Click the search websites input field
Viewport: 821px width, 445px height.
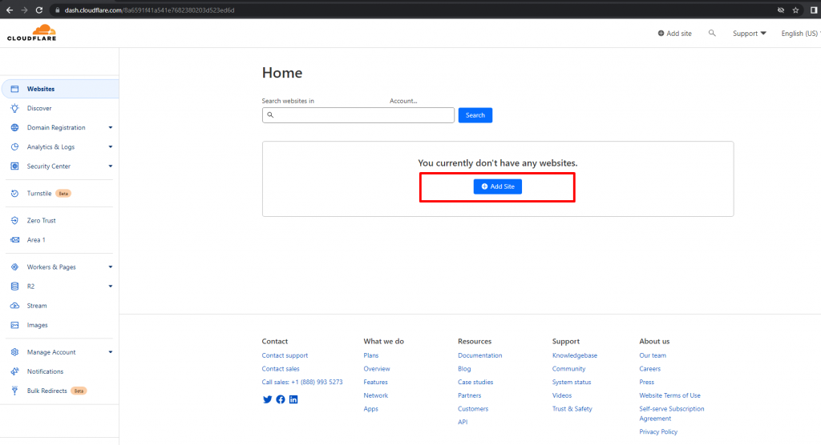[358, 115]
